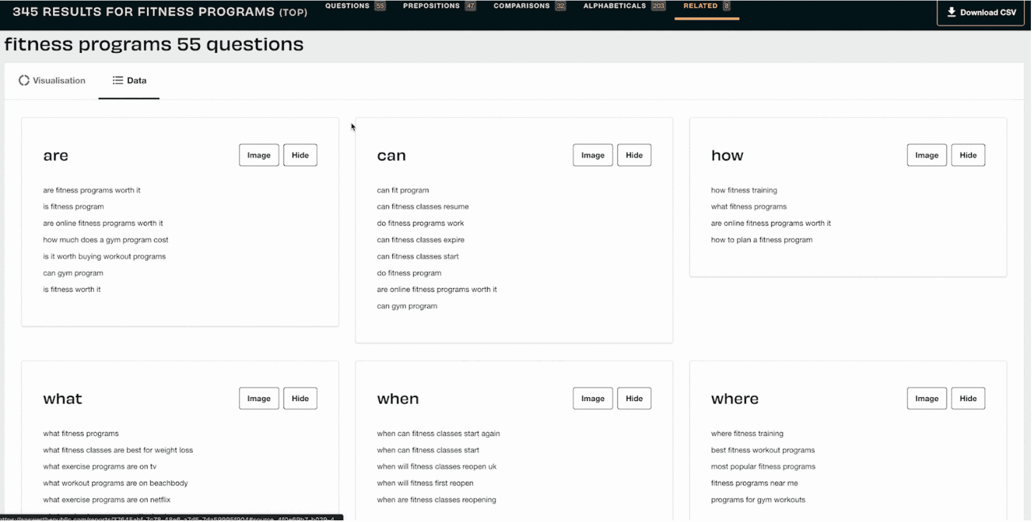Click Image button on 'what' card
The image size is (1032, 522).
(x=259, y=399)
